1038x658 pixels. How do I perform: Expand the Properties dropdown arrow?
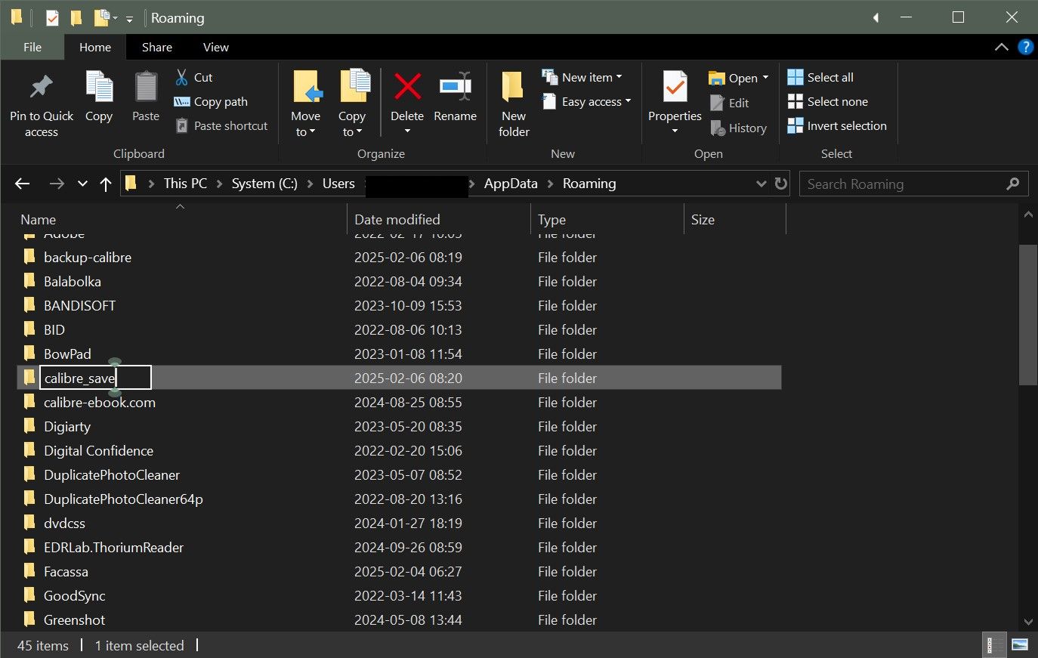pyautogui.click(x=675, y=131)
